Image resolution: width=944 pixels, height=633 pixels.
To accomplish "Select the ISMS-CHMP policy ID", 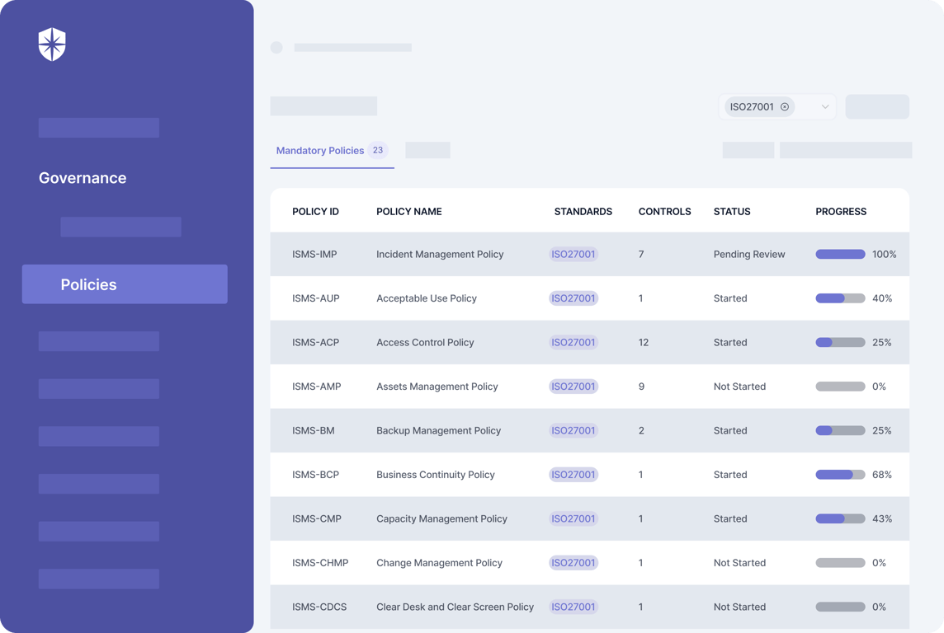I will 319,563.
